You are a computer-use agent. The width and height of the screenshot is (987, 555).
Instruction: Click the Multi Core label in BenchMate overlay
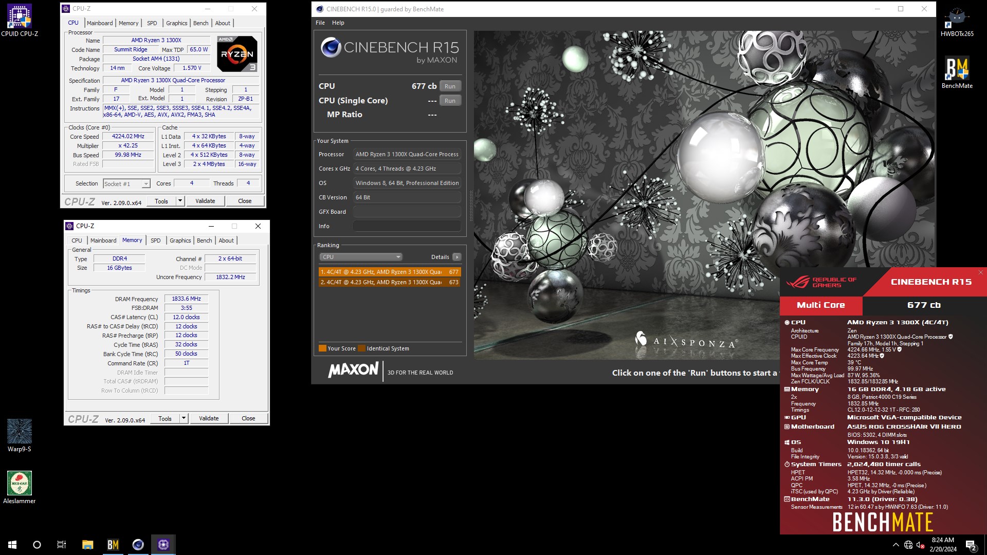(x=821, y=305)
